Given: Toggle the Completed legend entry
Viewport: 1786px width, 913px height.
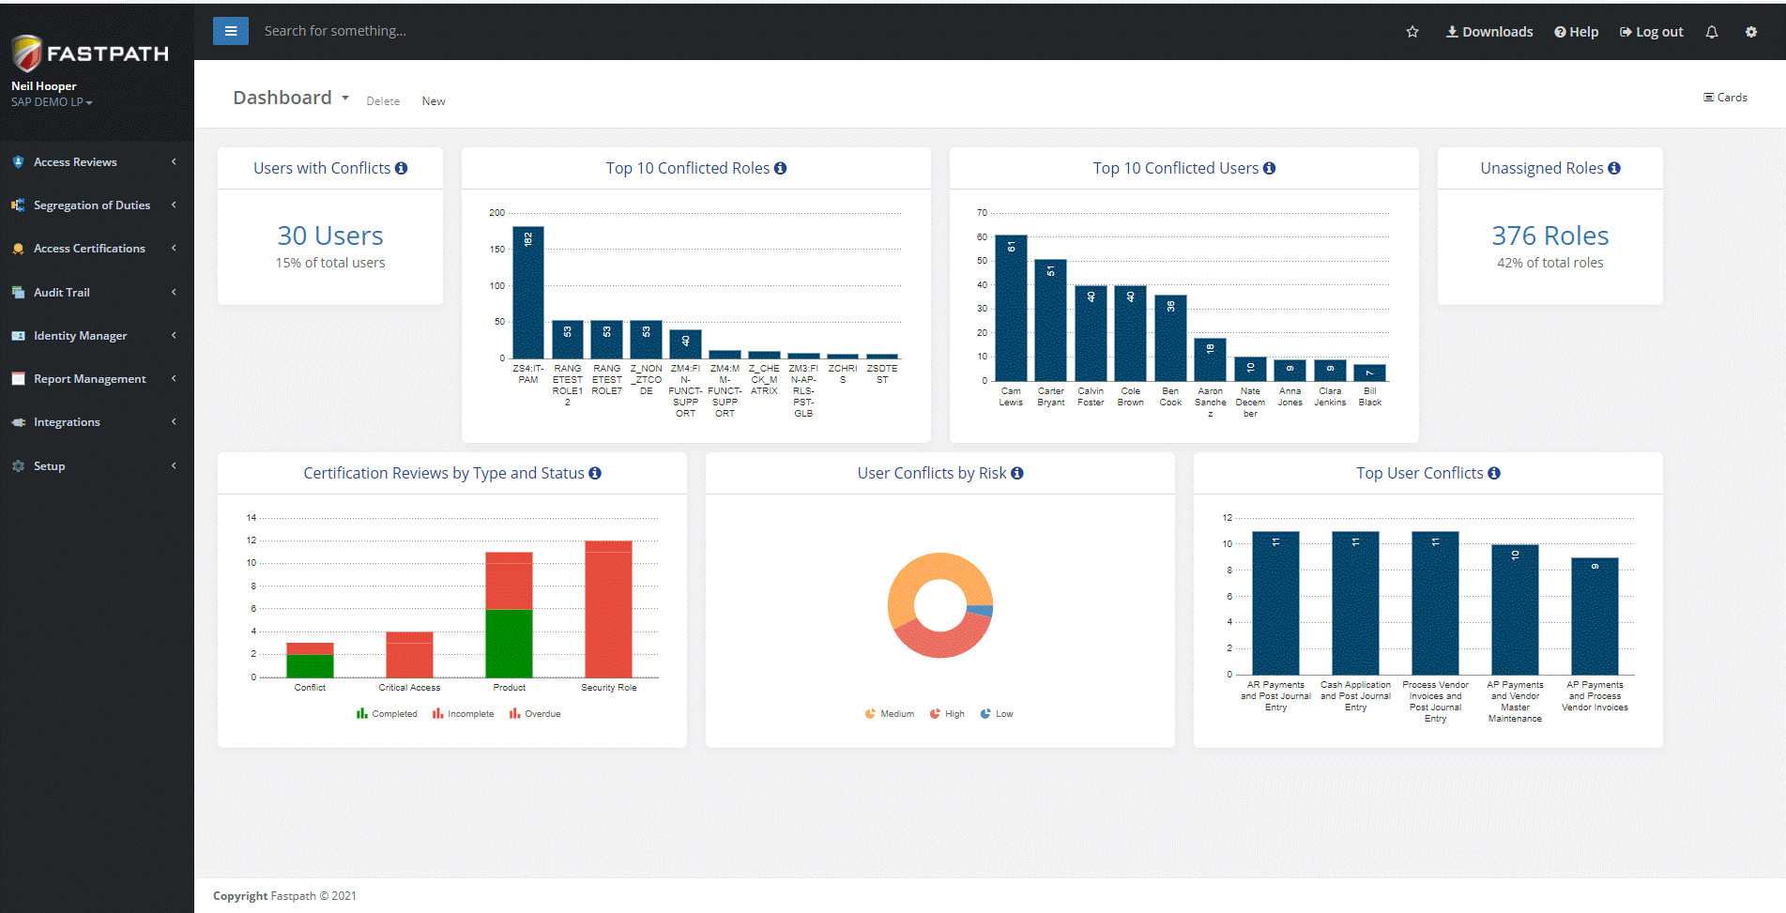Looking at the screenshot, I should pos(386,713).
